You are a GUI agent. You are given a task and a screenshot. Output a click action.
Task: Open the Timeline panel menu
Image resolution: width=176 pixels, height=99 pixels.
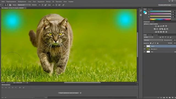(x=137, y=85)
